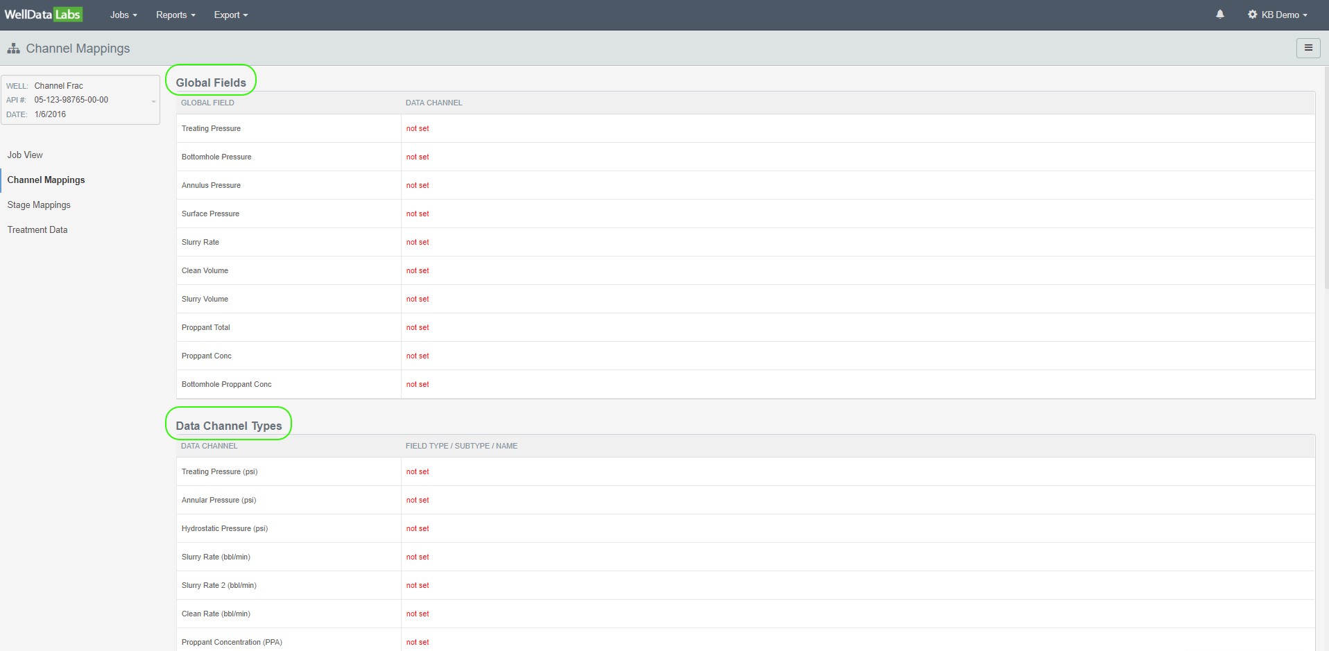Click 'not set' for Bottomhole Proppant Conc

click(418, 384)
